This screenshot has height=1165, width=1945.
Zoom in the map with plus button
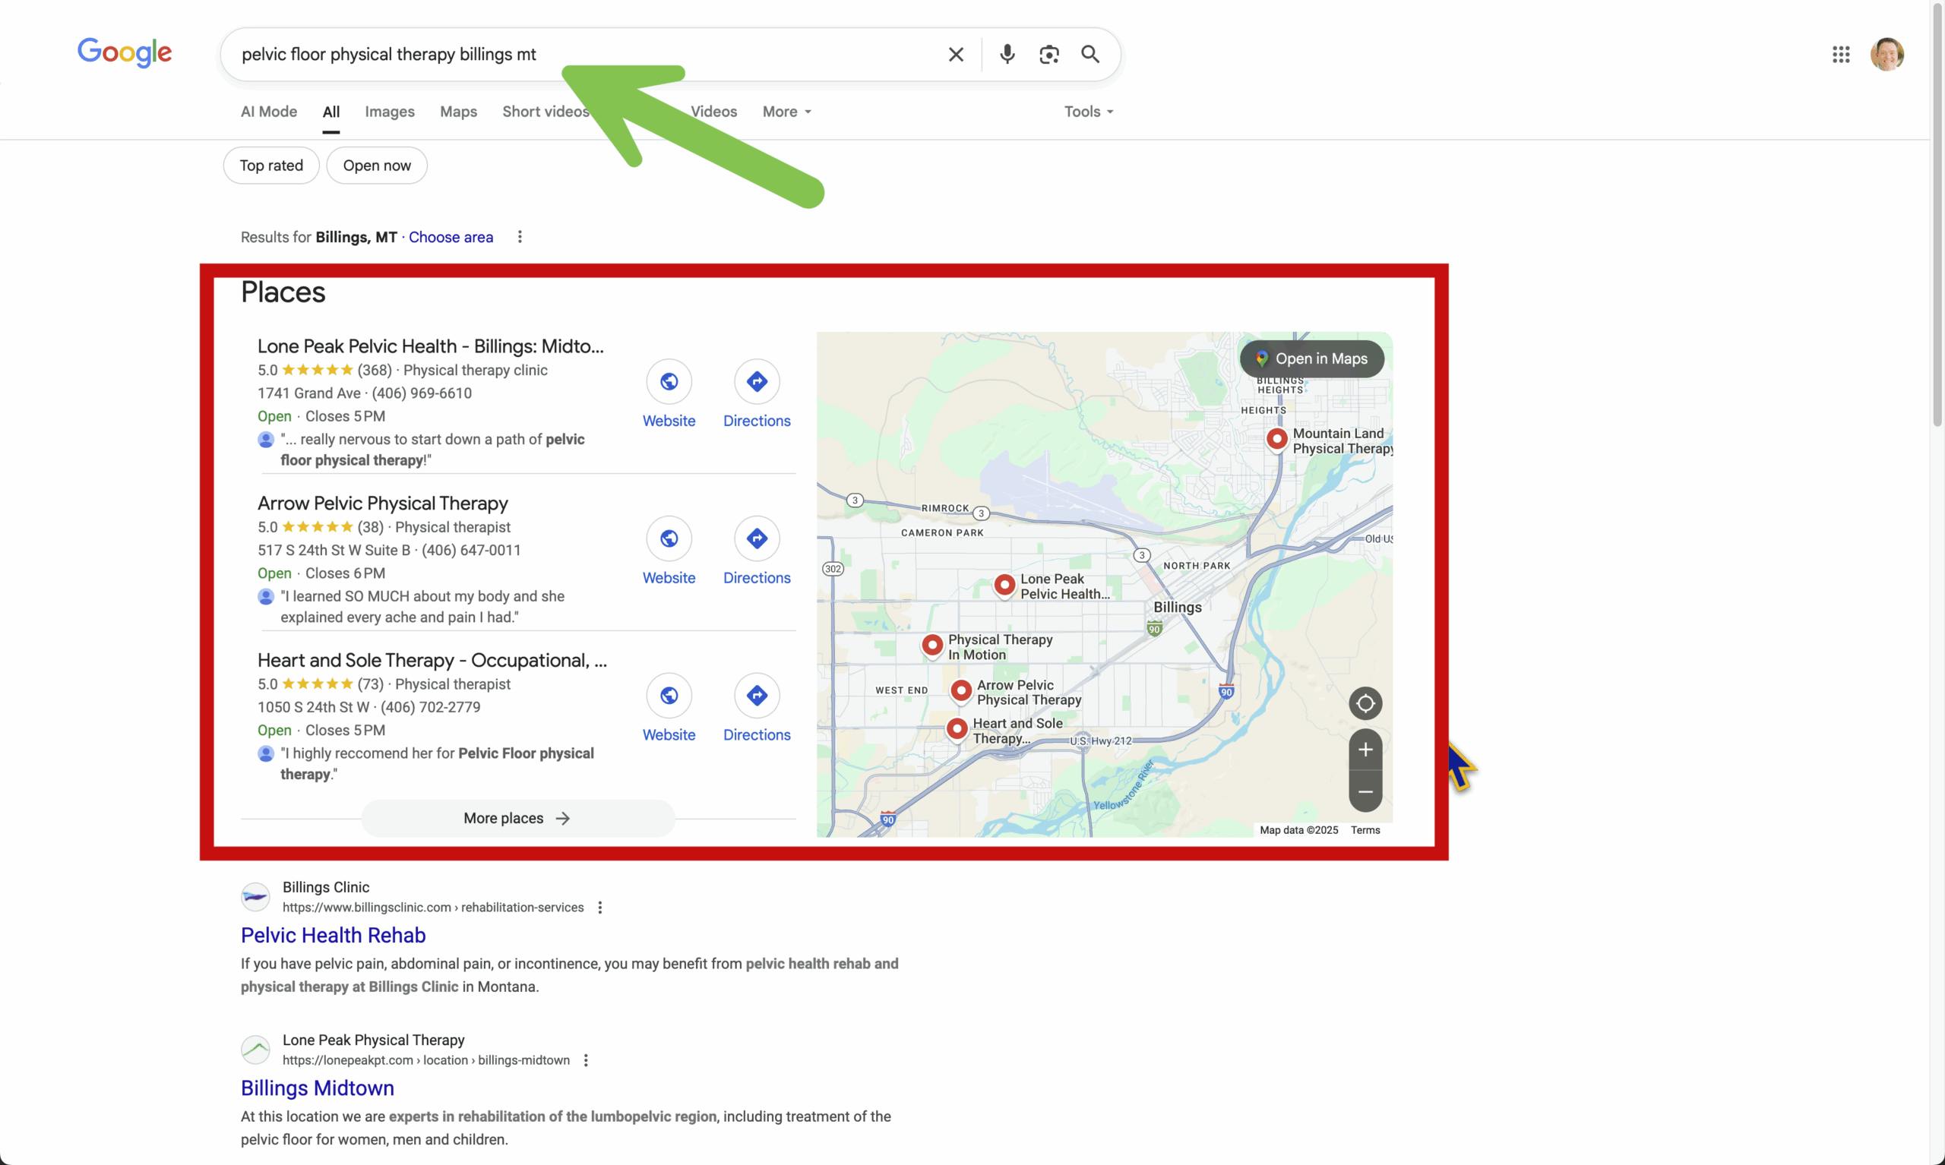(x=1365, y=750)
